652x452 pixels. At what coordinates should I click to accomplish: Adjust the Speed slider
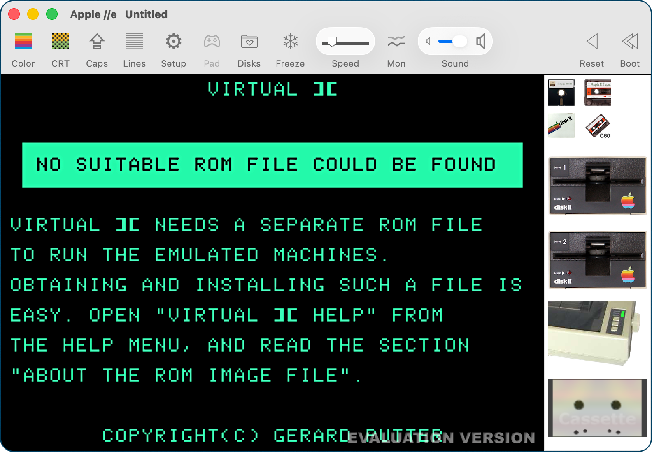coord(345,42)
